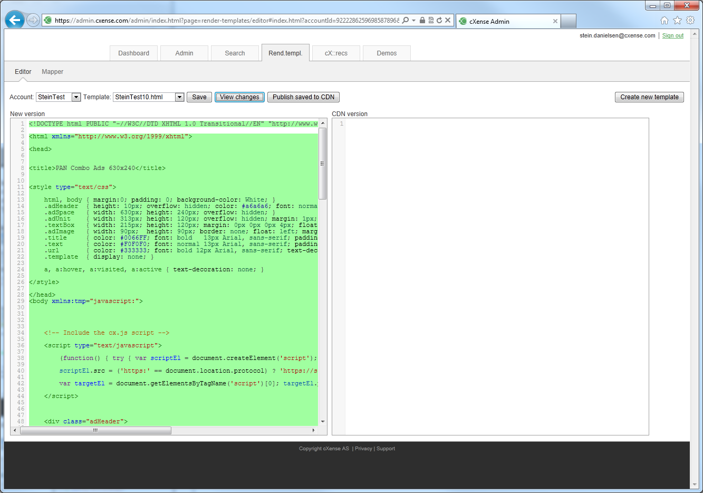Open the Account SteinTest dropdown

(76, 97)
